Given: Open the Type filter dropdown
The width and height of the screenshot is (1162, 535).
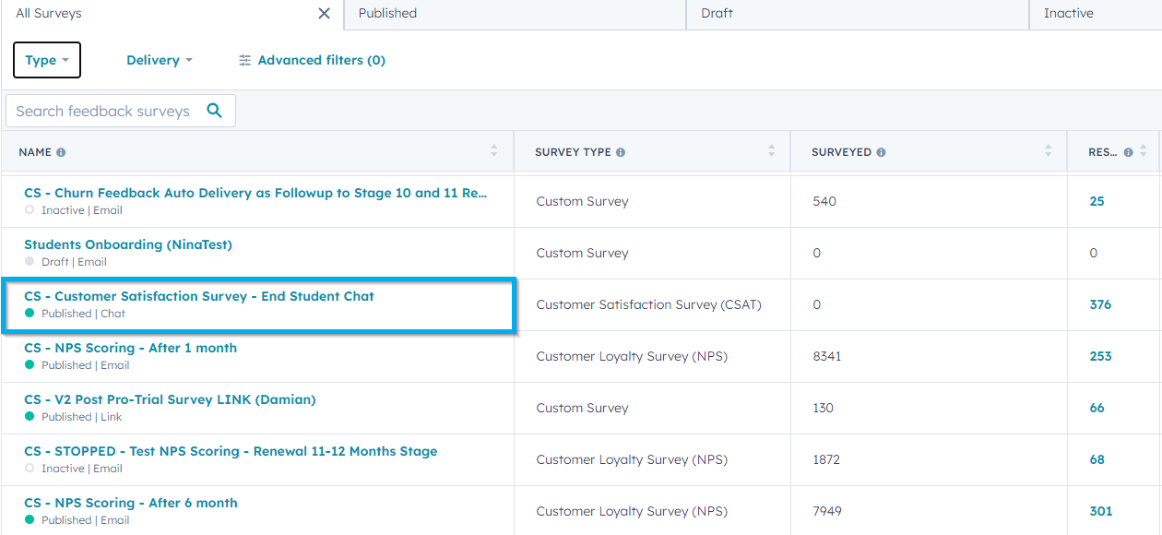Looking at the screenshot, I should [x=47, y=60].
